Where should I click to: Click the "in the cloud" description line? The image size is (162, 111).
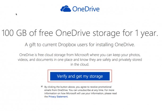pyautogui.click(x=80, y=64)
